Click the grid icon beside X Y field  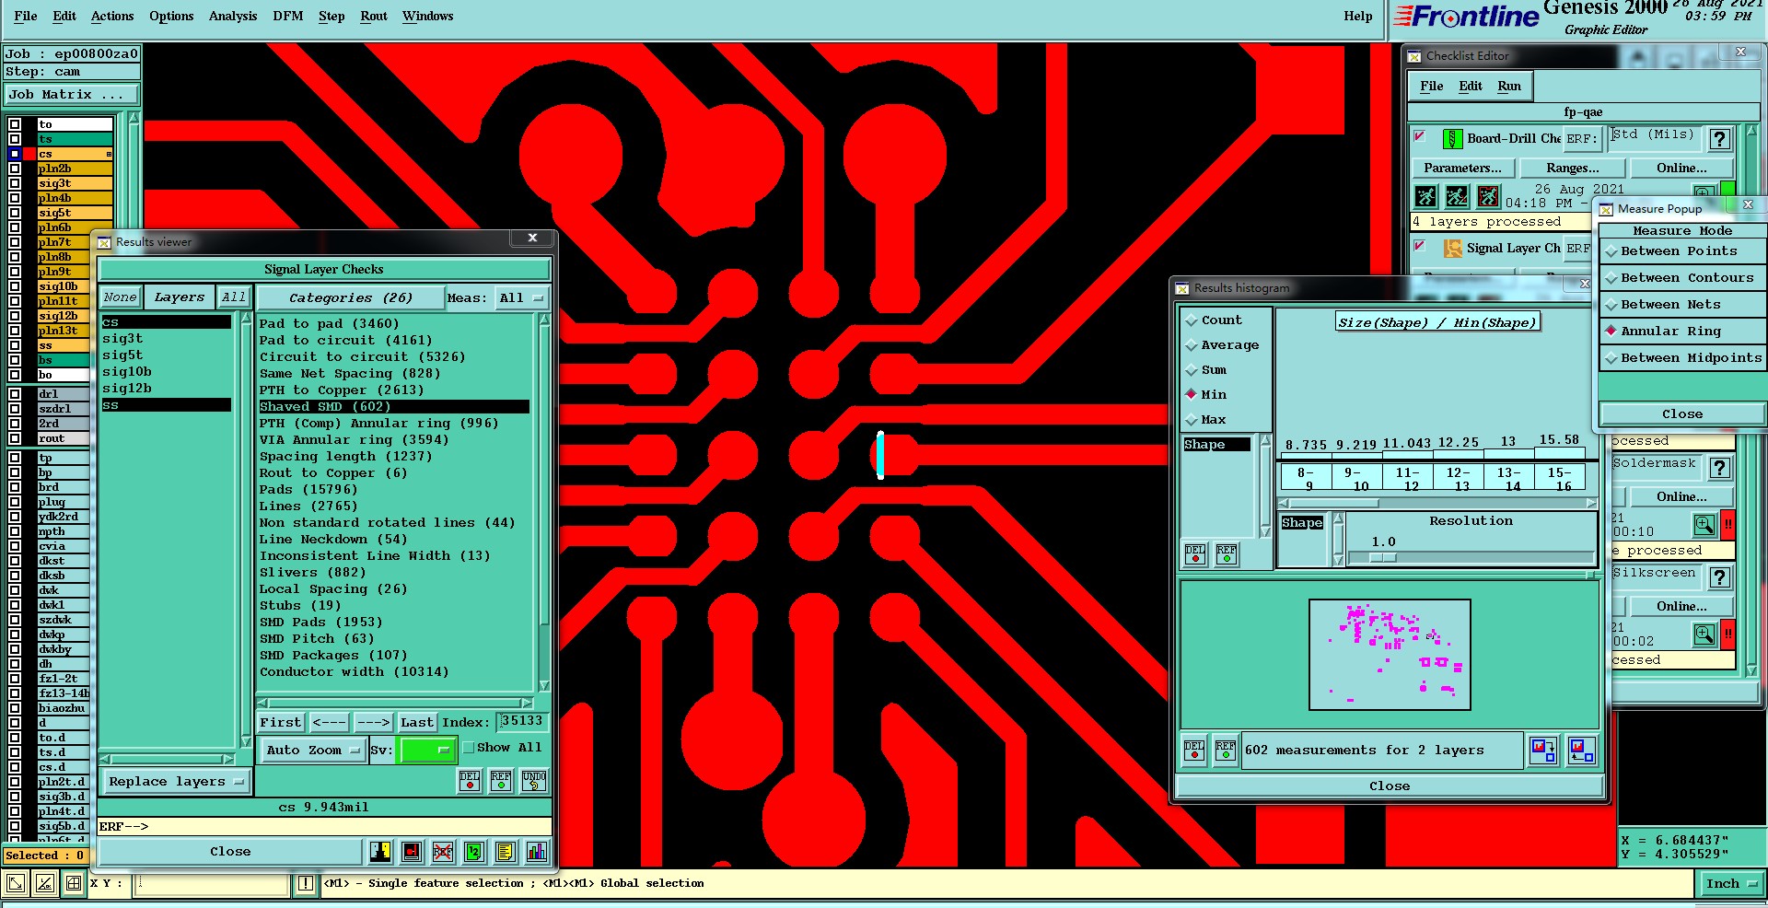[x=75, y=884]
